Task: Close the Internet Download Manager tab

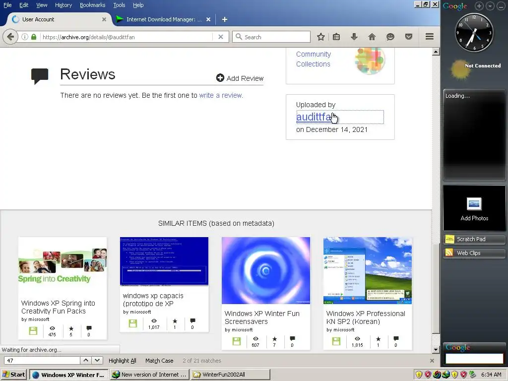Action: click(208, 19)
